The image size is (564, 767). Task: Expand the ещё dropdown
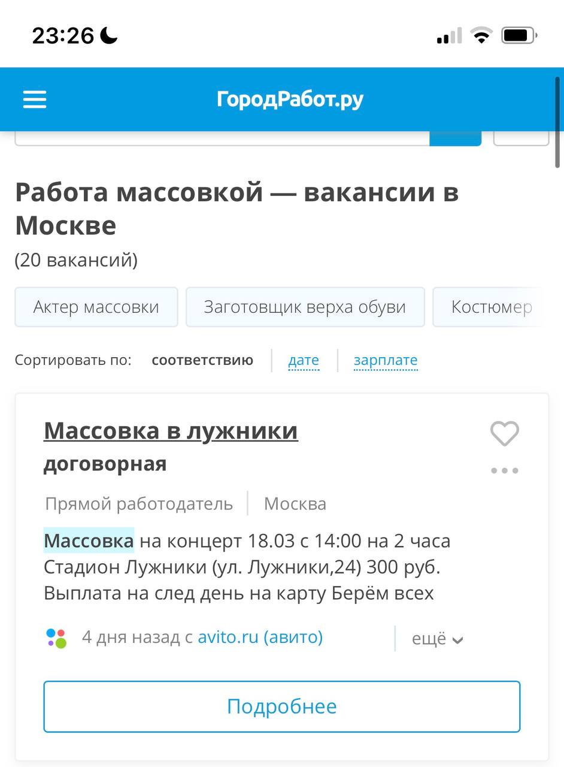pyautogui.click(x=437, y=639)
